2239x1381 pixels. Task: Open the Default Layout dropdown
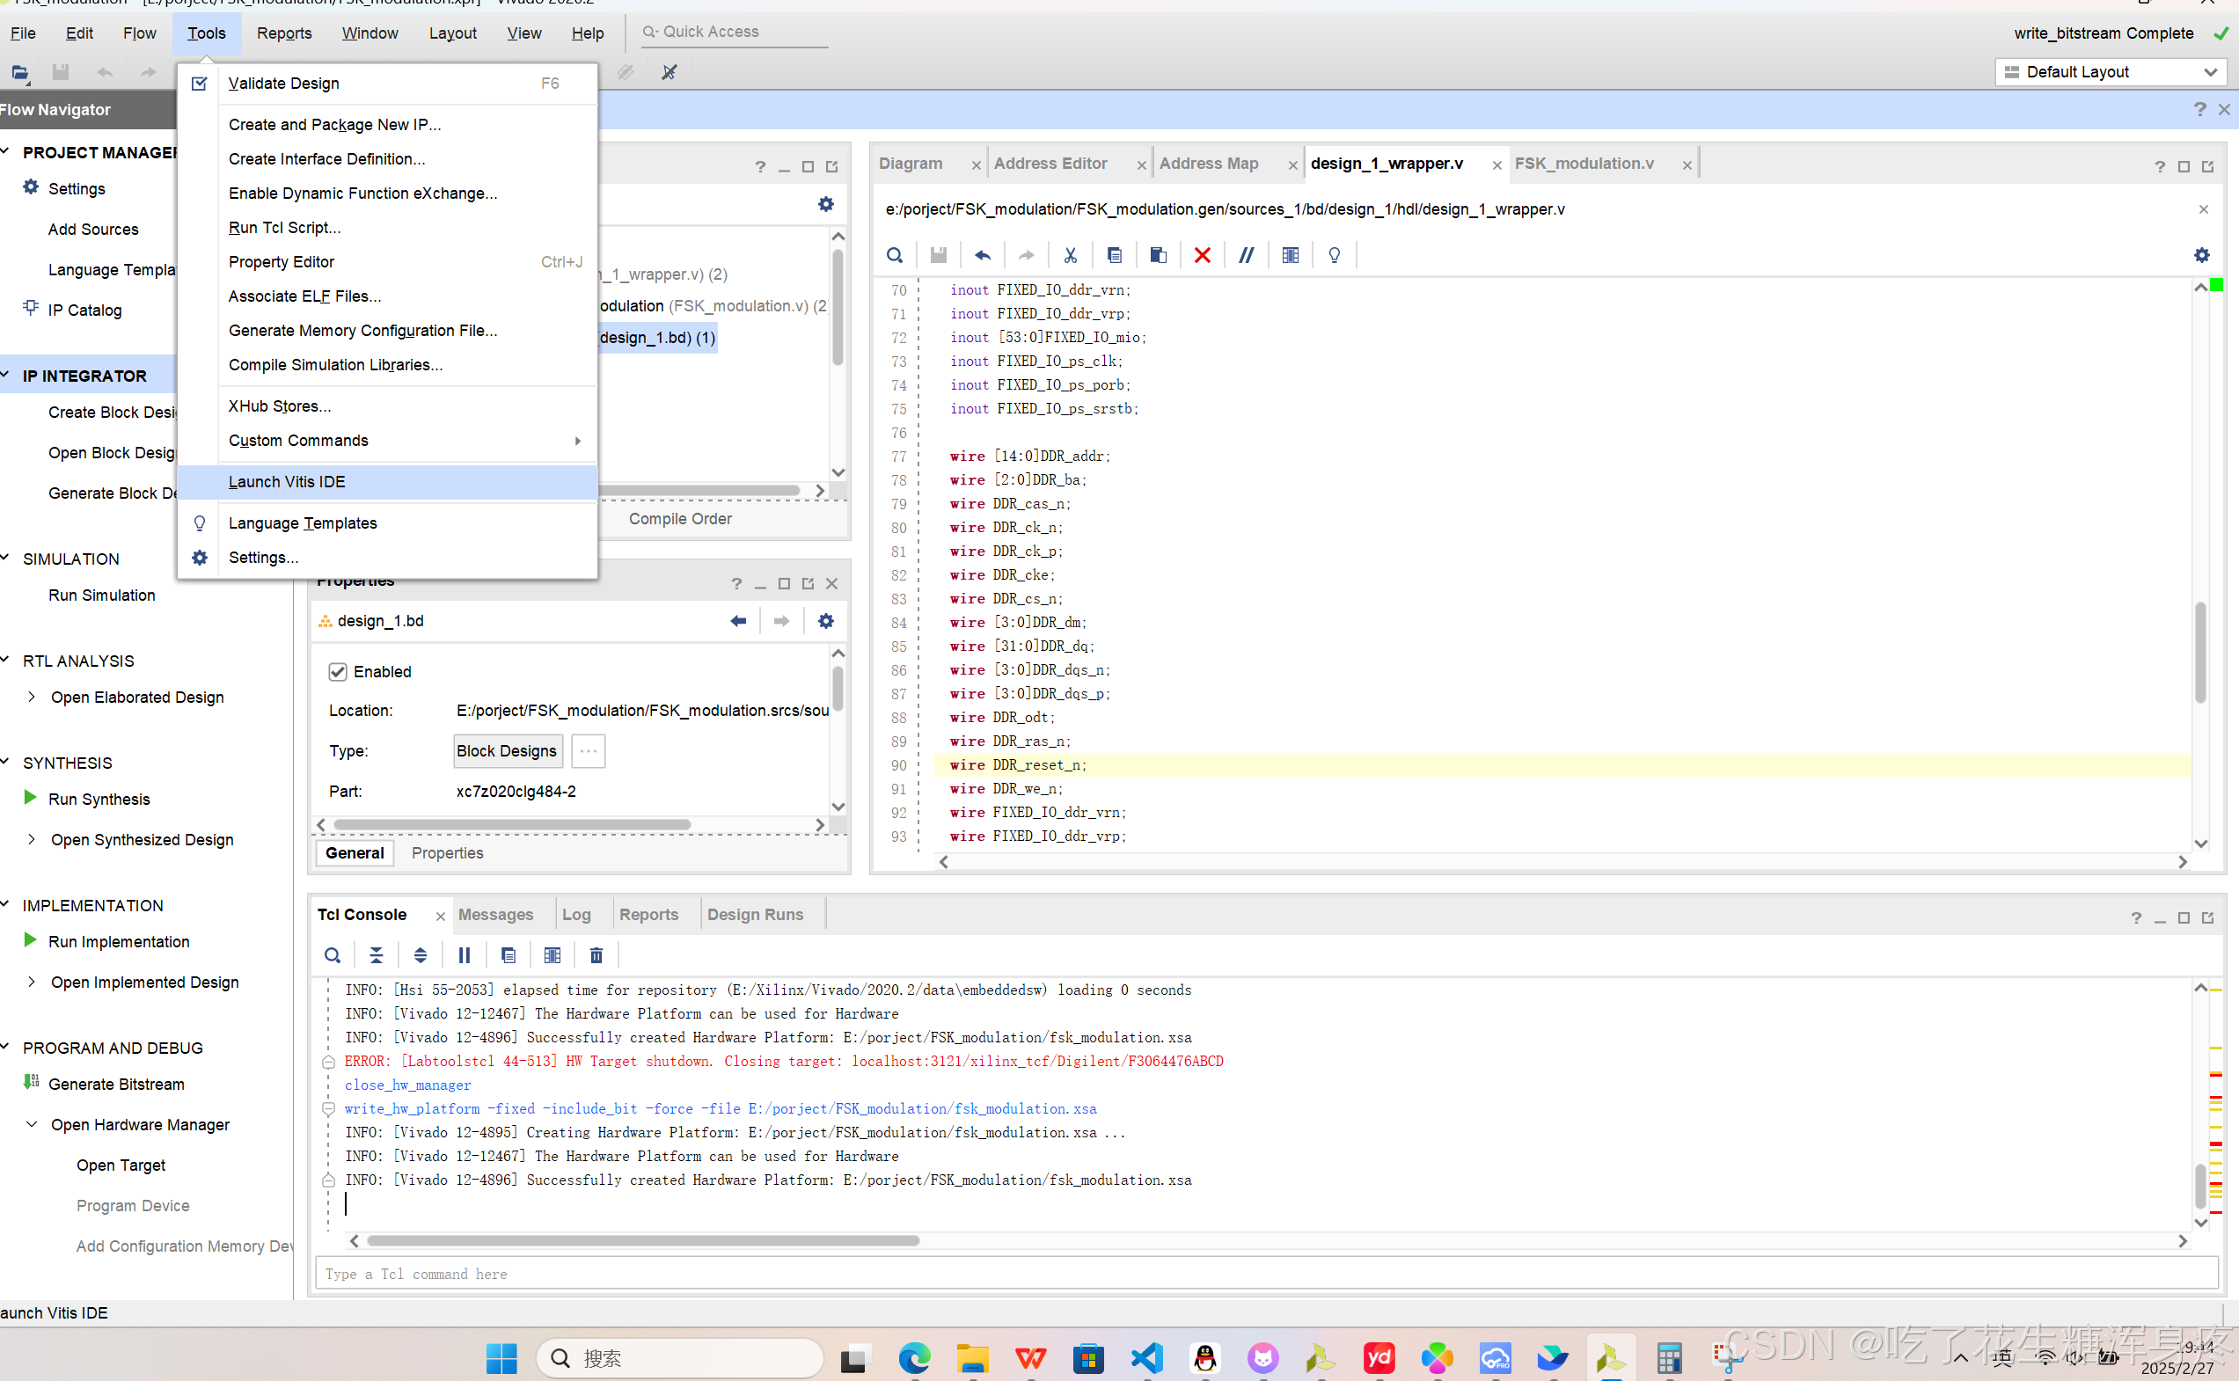tap(2111, 72)
